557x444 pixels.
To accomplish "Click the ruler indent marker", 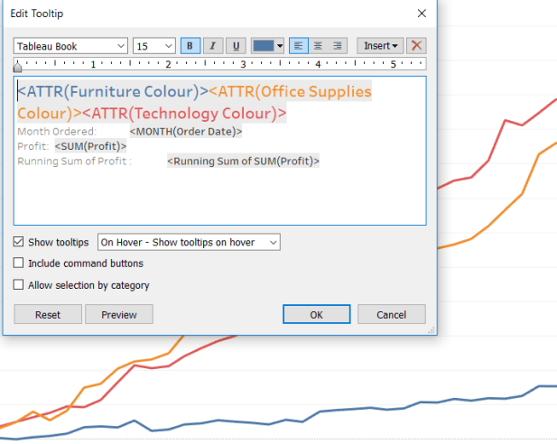I will pyautogui.click(x=17, y=67).
